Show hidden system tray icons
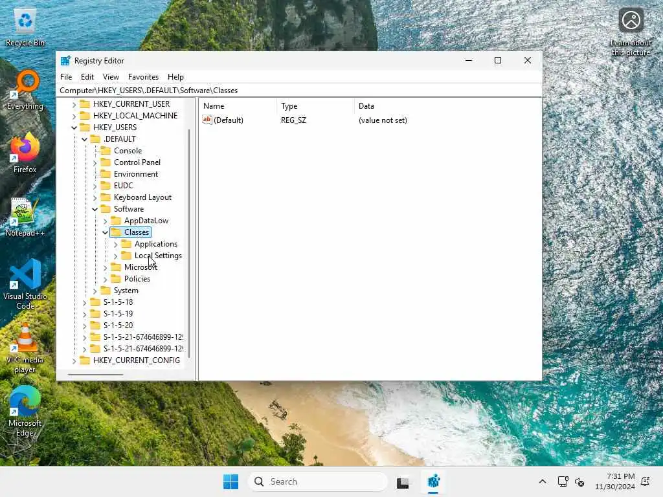The width and height of the screenshot is (663, 497). [x=543, y=481]
